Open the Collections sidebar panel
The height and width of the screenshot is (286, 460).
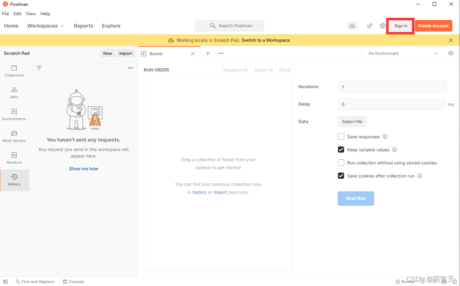[14, 71]
